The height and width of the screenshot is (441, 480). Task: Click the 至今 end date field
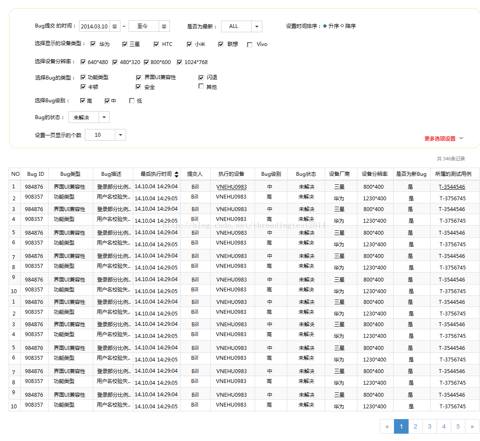(144, 26)
